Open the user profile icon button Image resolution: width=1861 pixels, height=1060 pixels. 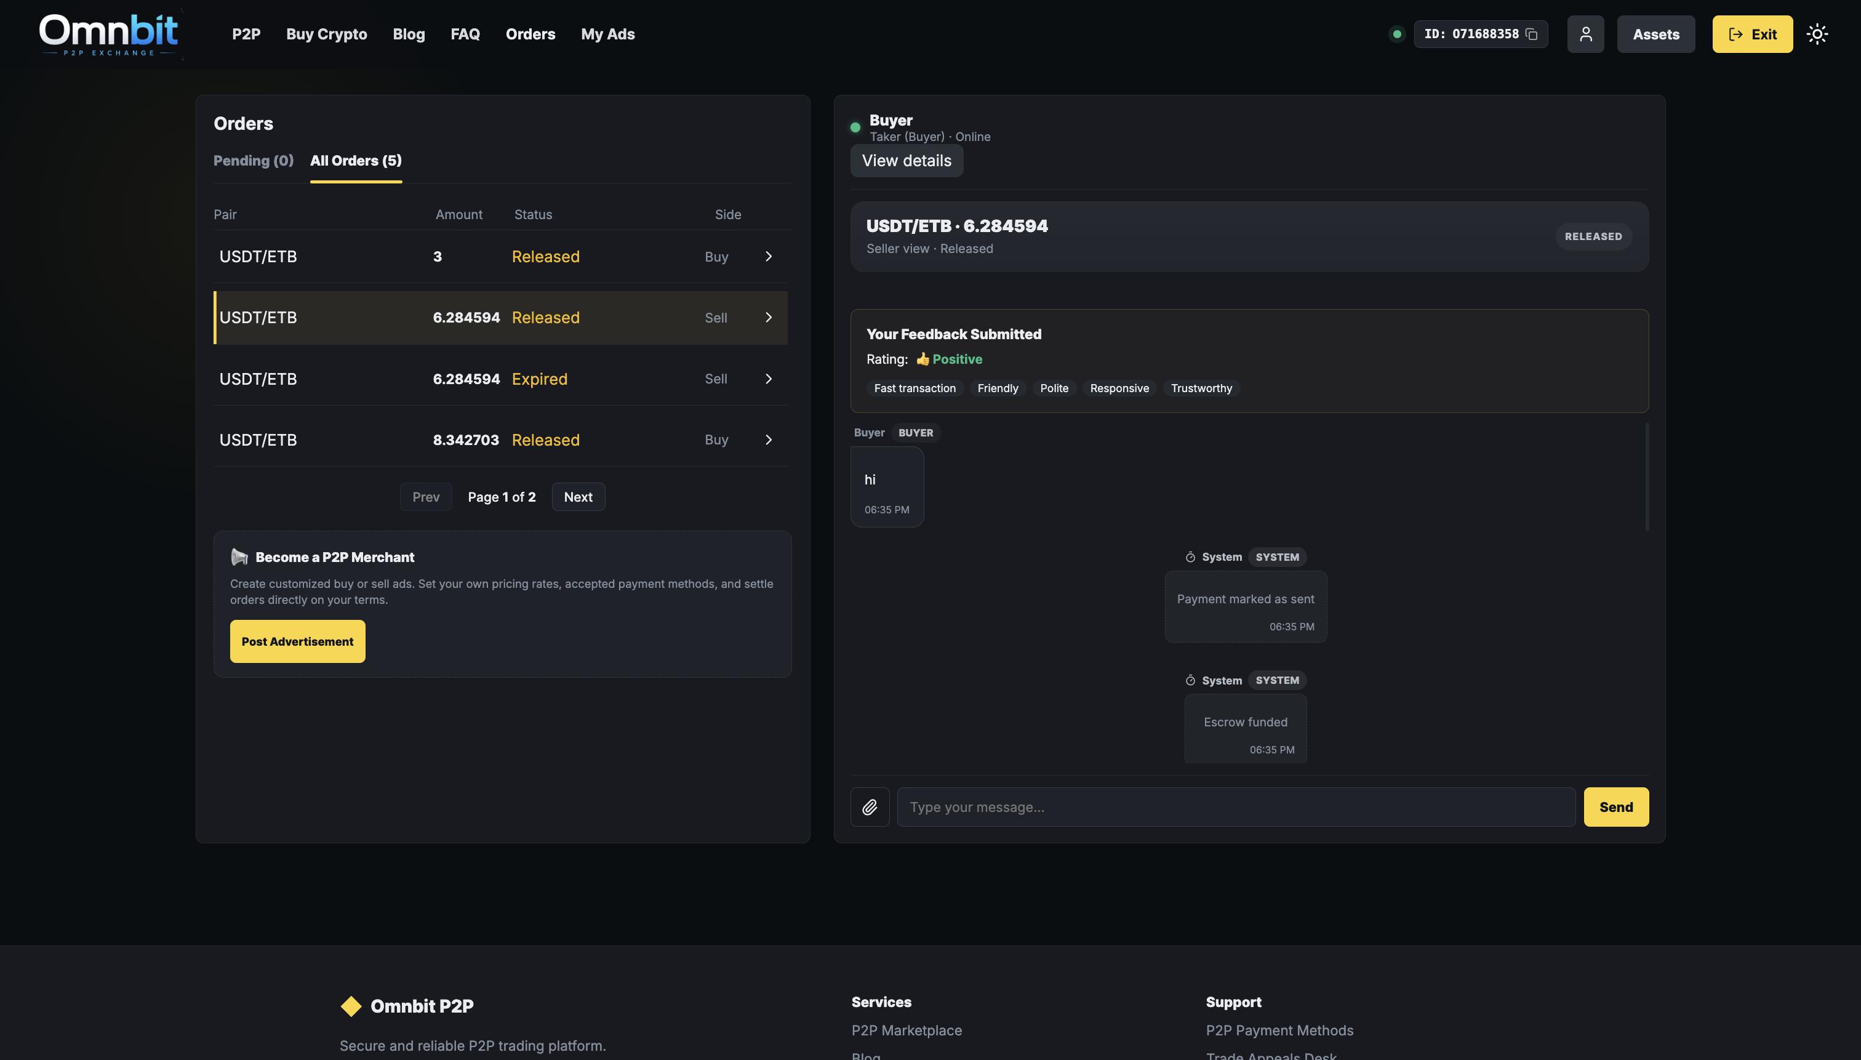[1585, 34]
